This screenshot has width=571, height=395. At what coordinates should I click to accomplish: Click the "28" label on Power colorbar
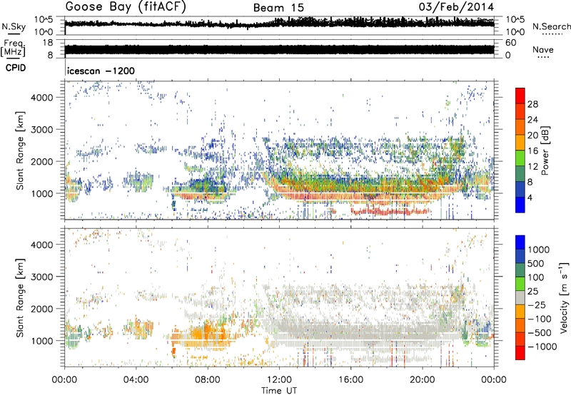pyautogui.click(x=532, y=104)
